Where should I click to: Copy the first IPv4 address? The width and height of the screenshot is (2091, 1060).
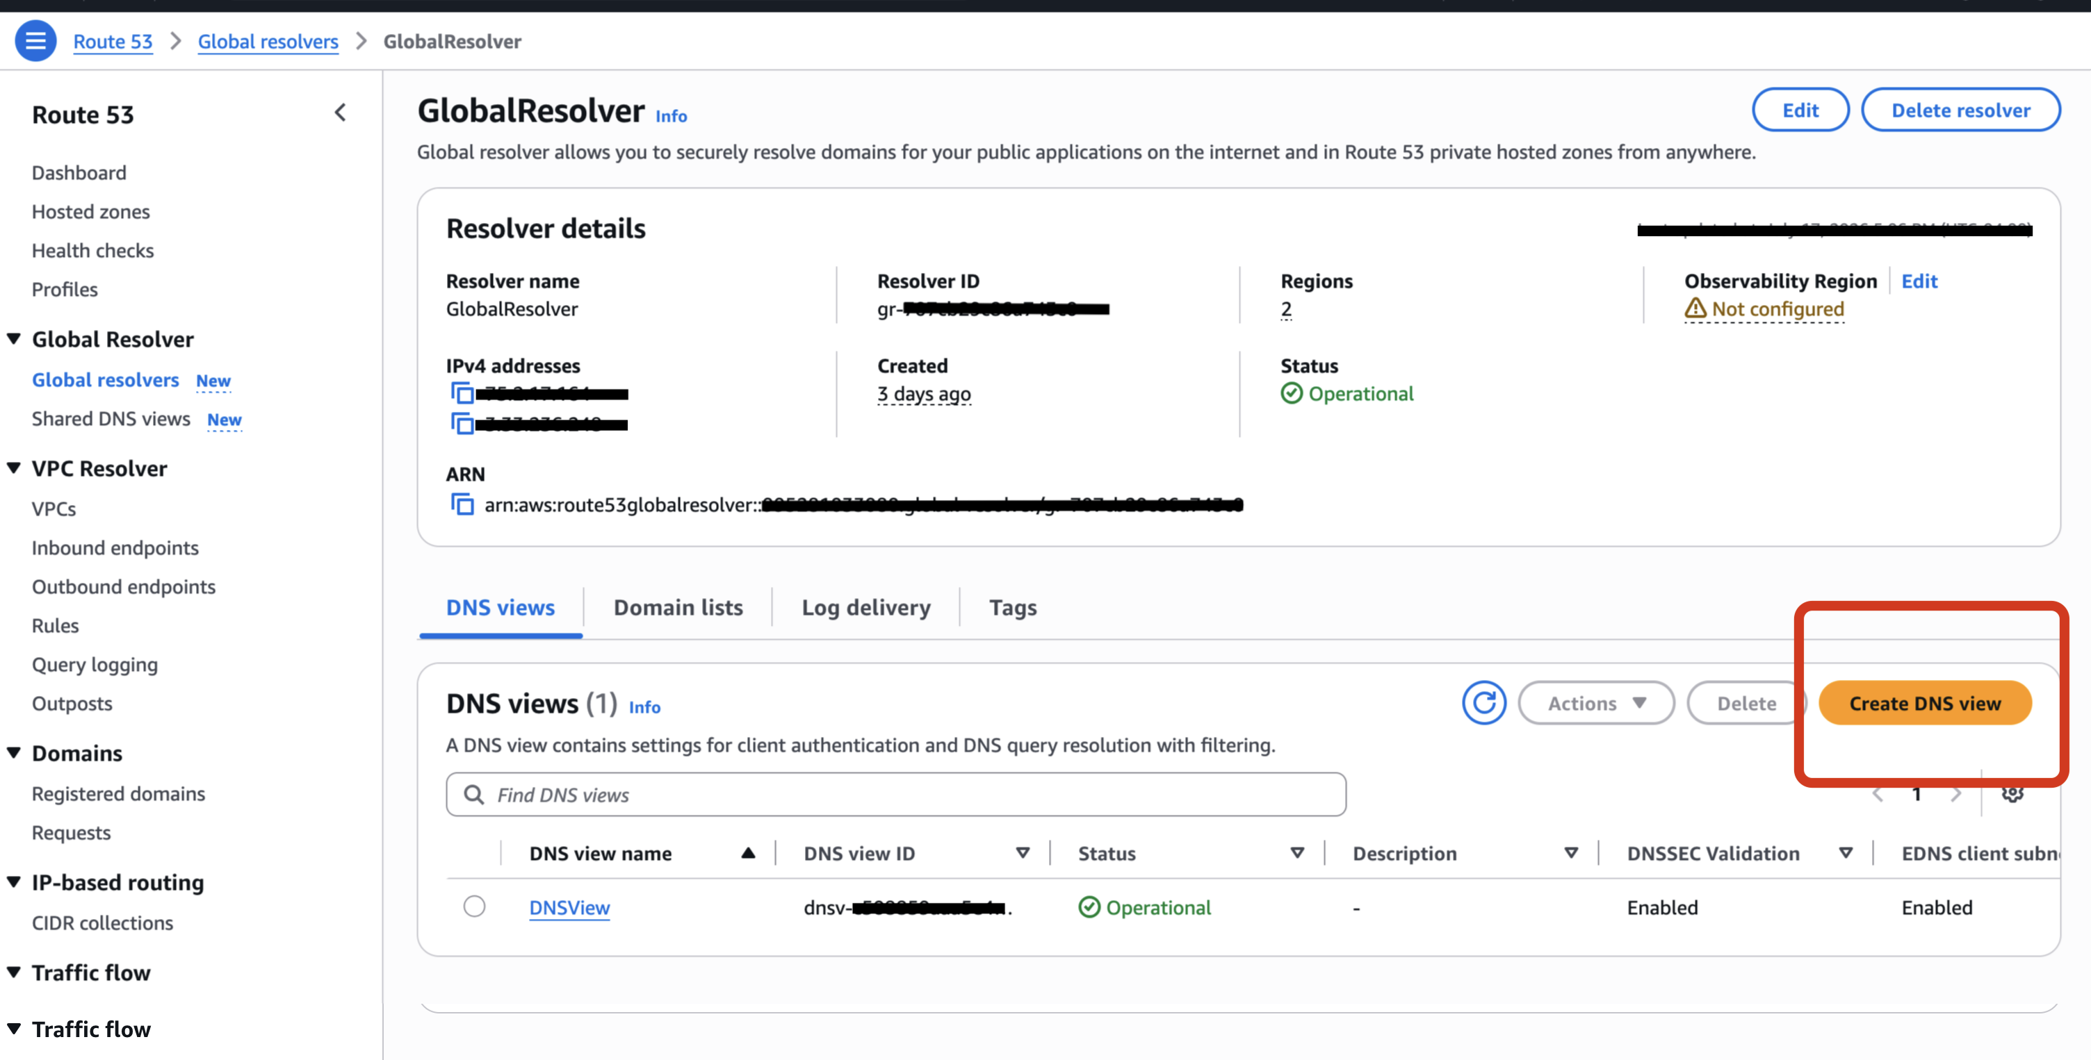463,393
